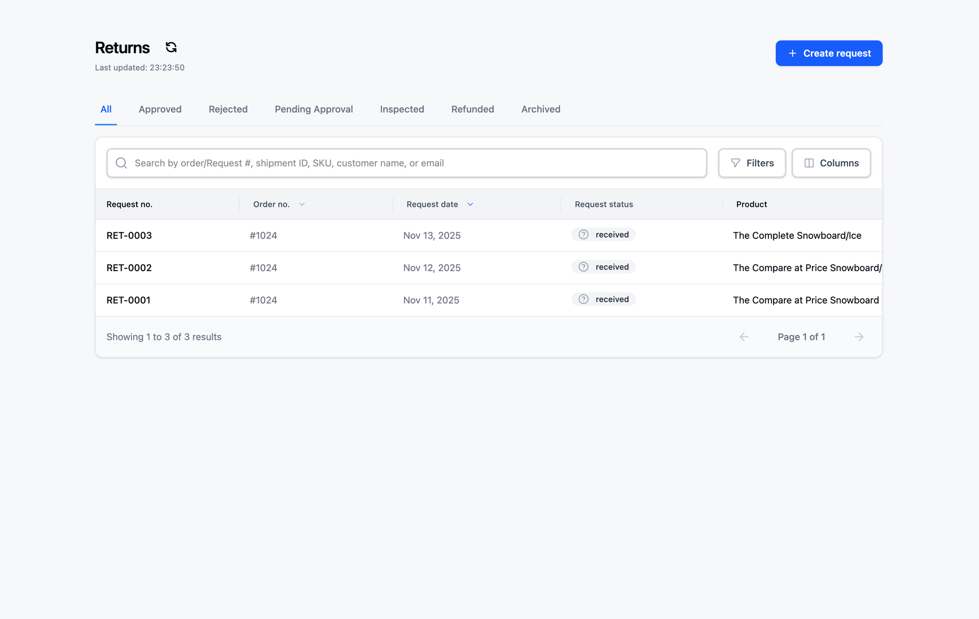The height and width of the screenshot is (619, 979).
Task: Click the received status pill for Nov 13
Action: (x=603, y=234)
